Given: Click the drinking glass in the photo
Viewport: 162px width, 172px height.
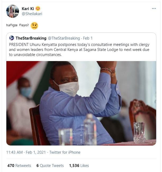Looking at the screenshot, I should tap(139, 132).
